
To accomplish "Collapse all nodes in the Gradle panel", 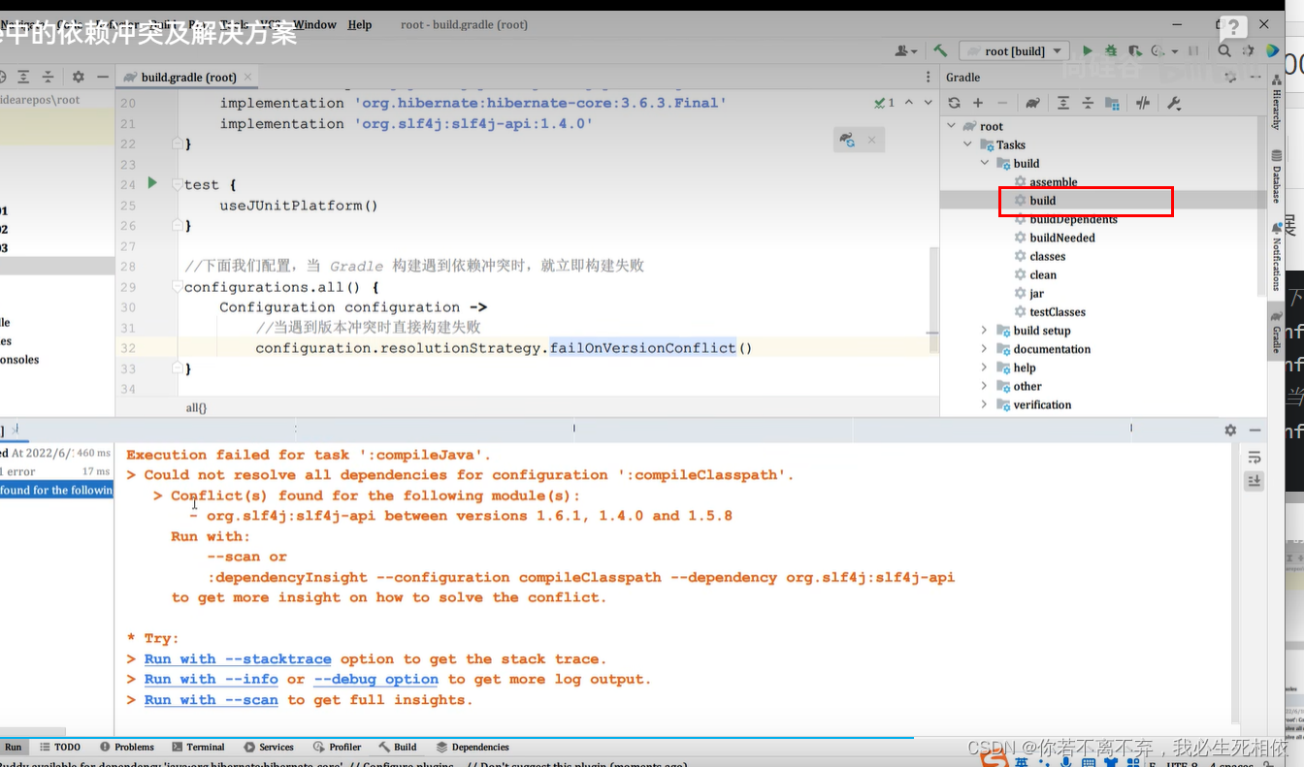I will click(x=1087, y=103).
